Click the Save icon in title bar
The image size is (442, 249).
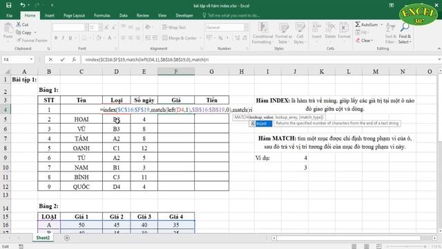pos(9,6)
